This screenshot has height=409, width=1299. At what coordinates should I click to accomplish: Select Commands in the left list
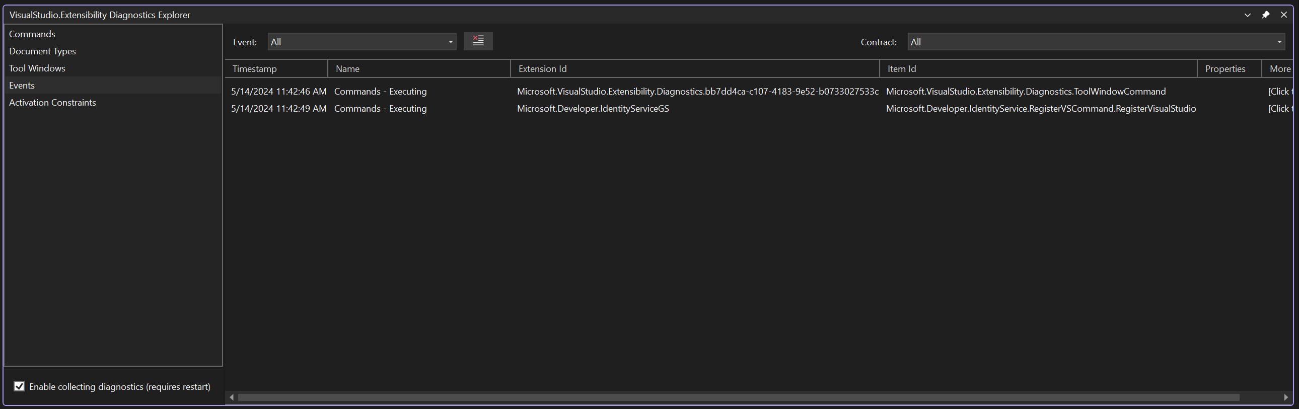point(113,34)
